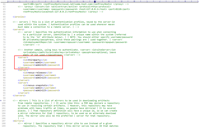Click the column position marker on the ruler

(x=95, y=2)
